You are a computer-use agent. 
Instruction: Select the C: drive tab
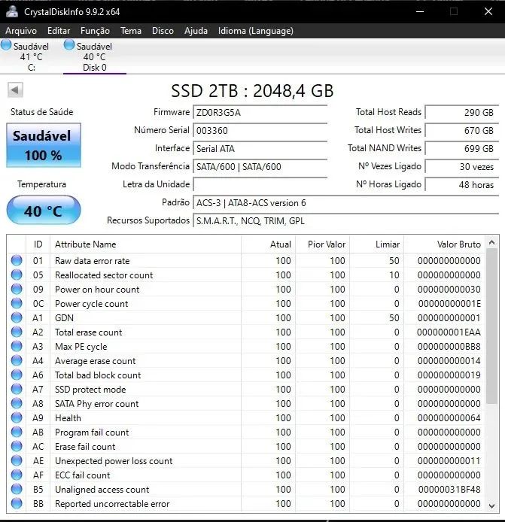[31, 56]
